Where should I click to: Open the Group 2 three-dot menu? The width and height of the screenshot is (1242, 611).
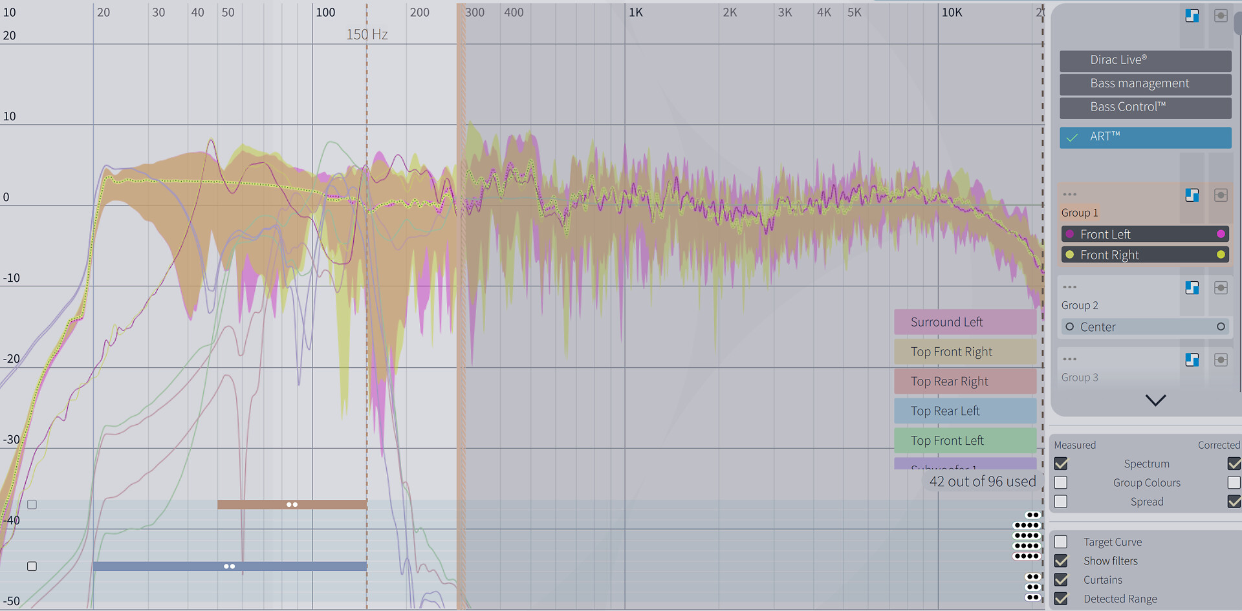coord(1069,287)
